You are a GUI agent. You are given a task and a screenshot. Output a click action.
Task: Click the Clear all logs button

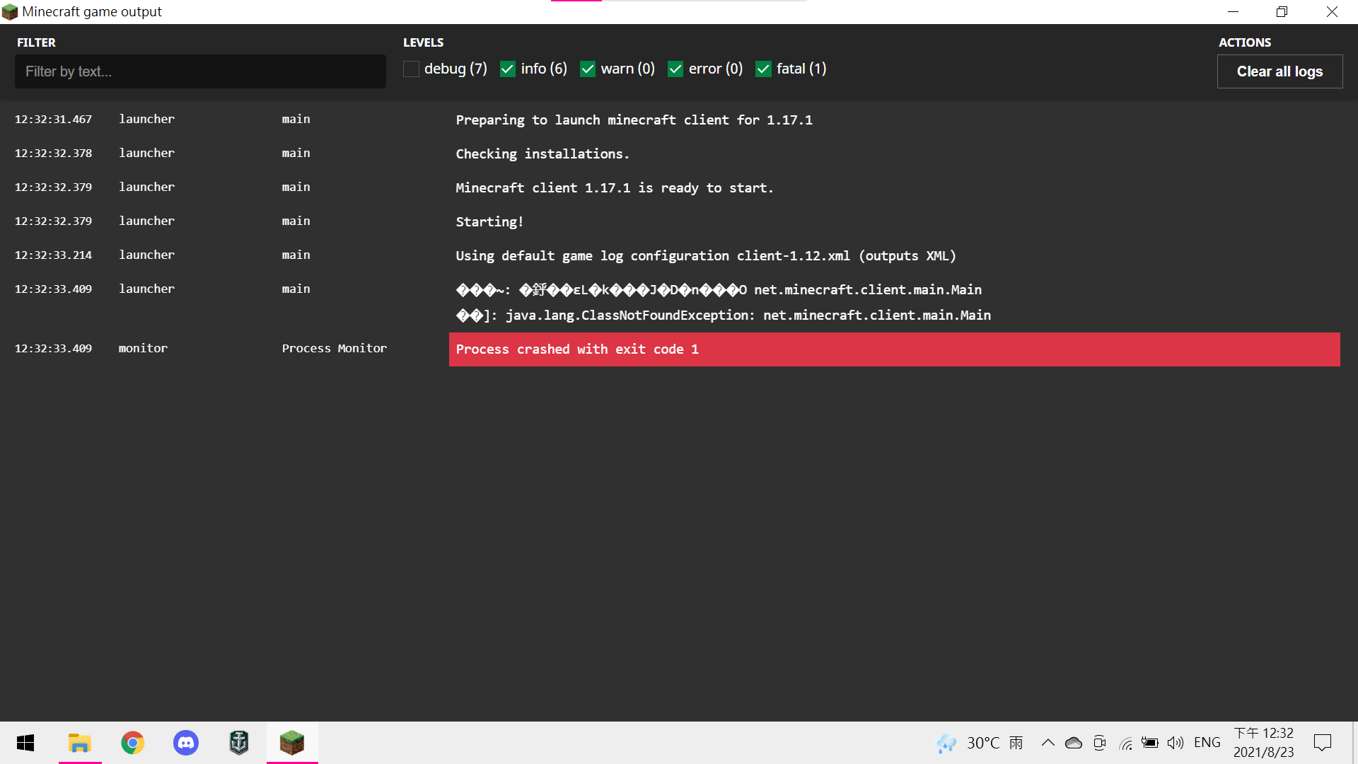(x=1279, y=71)
